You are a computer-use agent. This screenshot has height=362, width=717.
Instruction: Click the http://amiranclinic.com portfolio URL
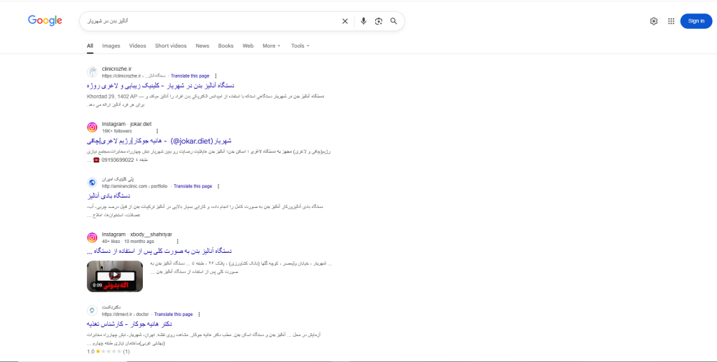135,186
